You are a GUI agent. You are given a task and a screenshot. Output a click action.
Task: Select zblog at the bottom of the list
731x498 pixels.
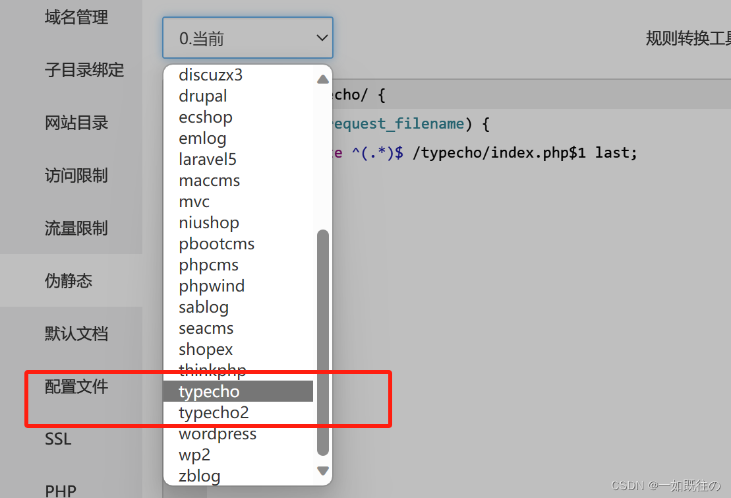[200, 475]
